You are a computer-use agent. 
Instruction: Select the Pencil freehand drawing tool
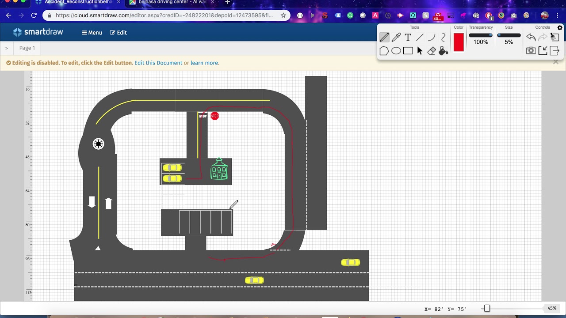click(x=384, y=38)
